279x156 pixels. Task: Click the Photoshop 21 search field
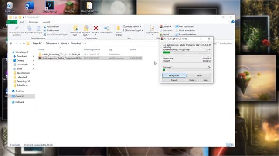(x=223, y=43)
